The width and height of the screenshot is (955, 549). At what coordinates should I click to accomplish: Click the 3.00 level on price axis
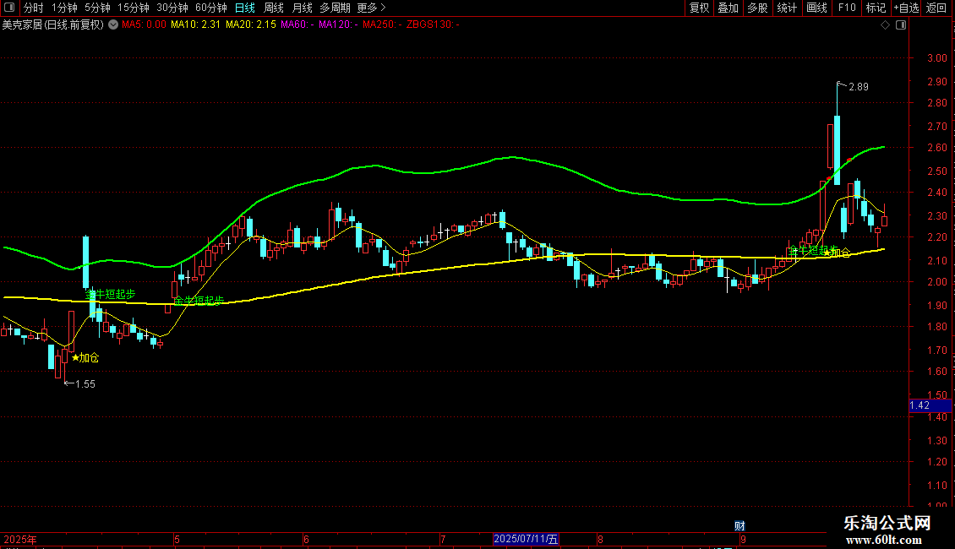(936, 58)
